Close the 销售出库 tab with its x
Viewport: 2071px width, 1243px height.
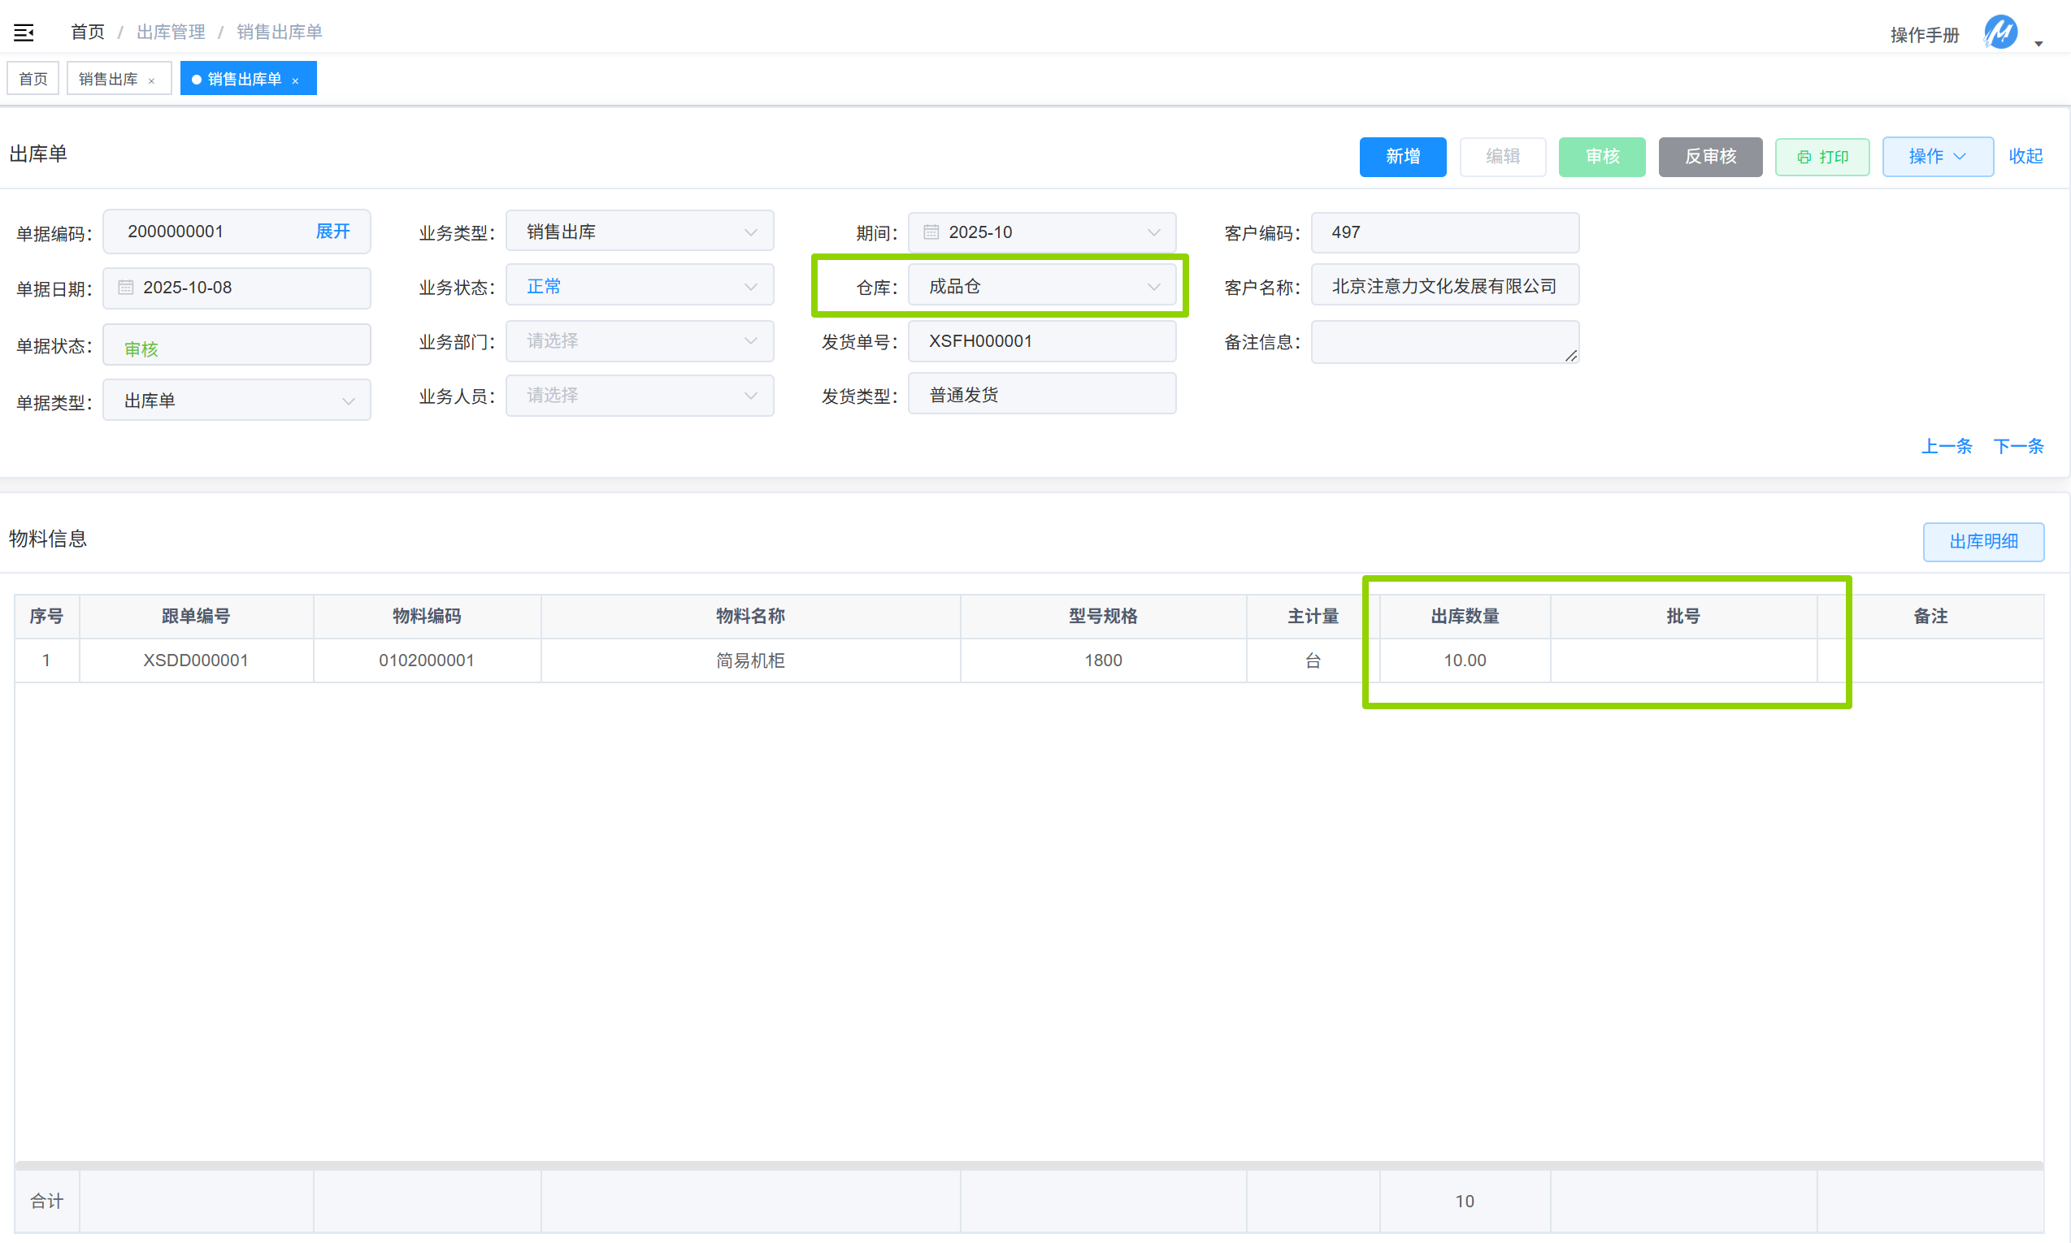152,80
